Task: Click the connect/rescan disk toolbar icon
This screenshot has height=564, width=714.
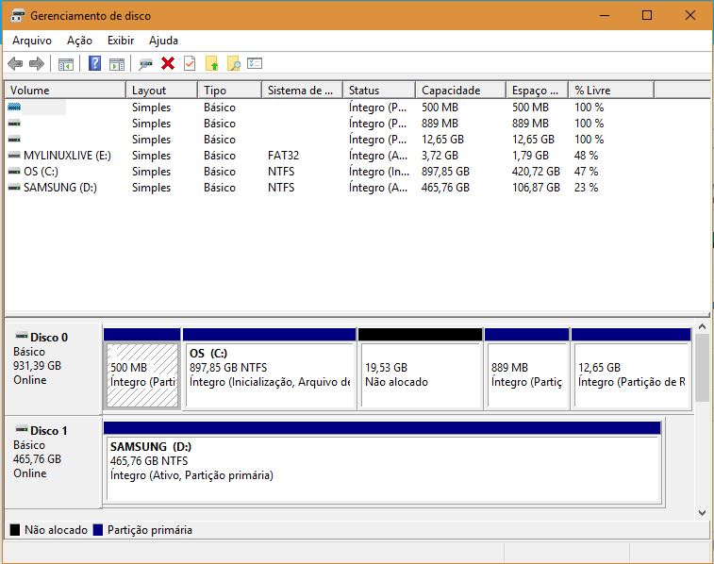Action: (x=145, y=64)
